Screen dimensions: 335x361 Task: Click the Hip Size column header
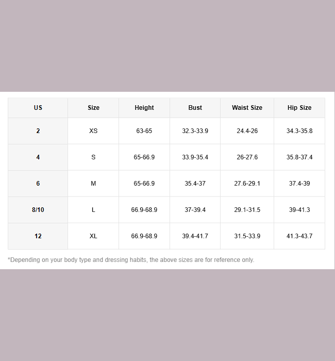(x=299, y=108)
